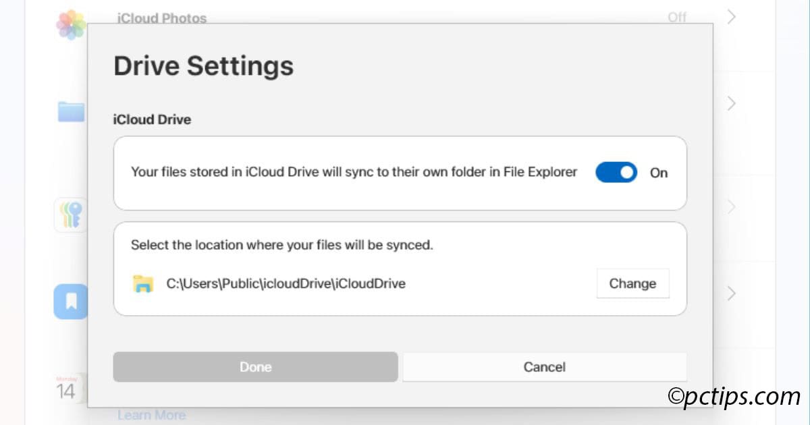Toggle iCloud Drive sync switch off
810x425 pixels.
(616, 173)
